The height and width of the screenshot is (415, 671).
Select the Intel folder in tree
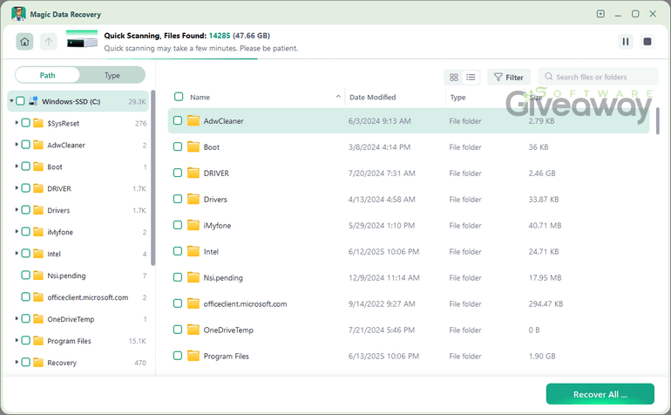click(54, 254)
